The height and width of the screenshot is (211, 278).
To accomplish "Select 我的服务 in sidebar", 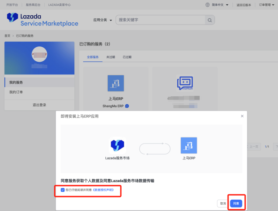I will tap(39, 82).
